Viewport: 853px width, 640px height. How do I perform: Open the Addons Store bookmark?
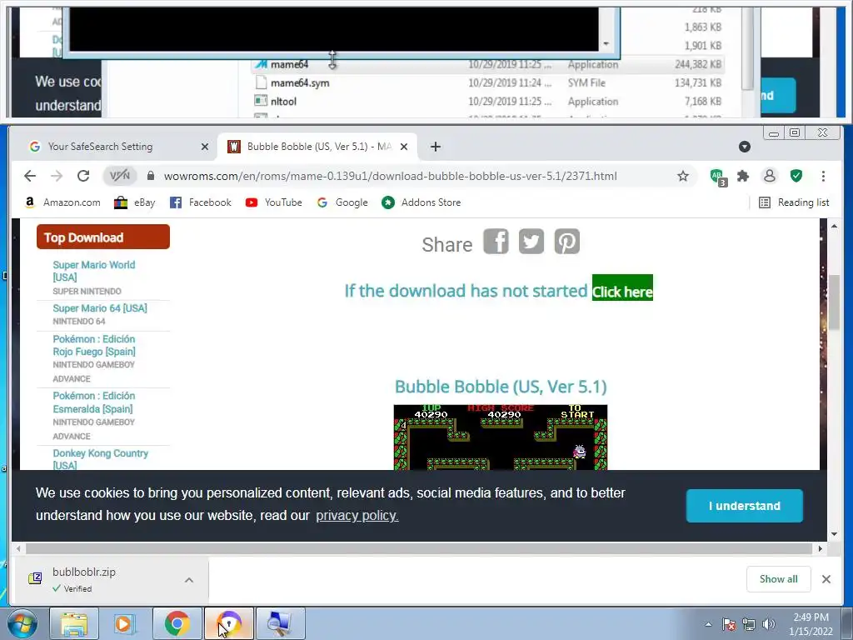[x=422, y=202]
